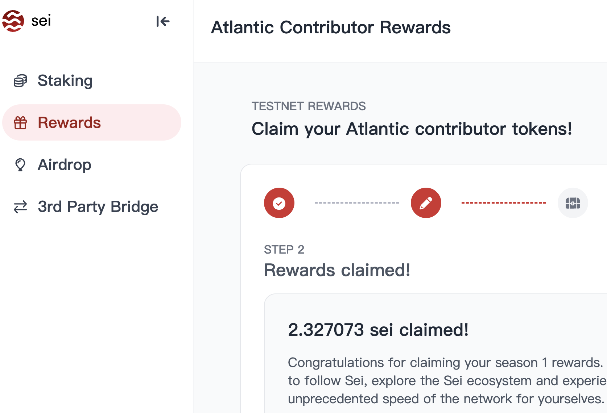Click the Airdrop balloon icon
Screen dimensions: 607x413
point(20,165)
